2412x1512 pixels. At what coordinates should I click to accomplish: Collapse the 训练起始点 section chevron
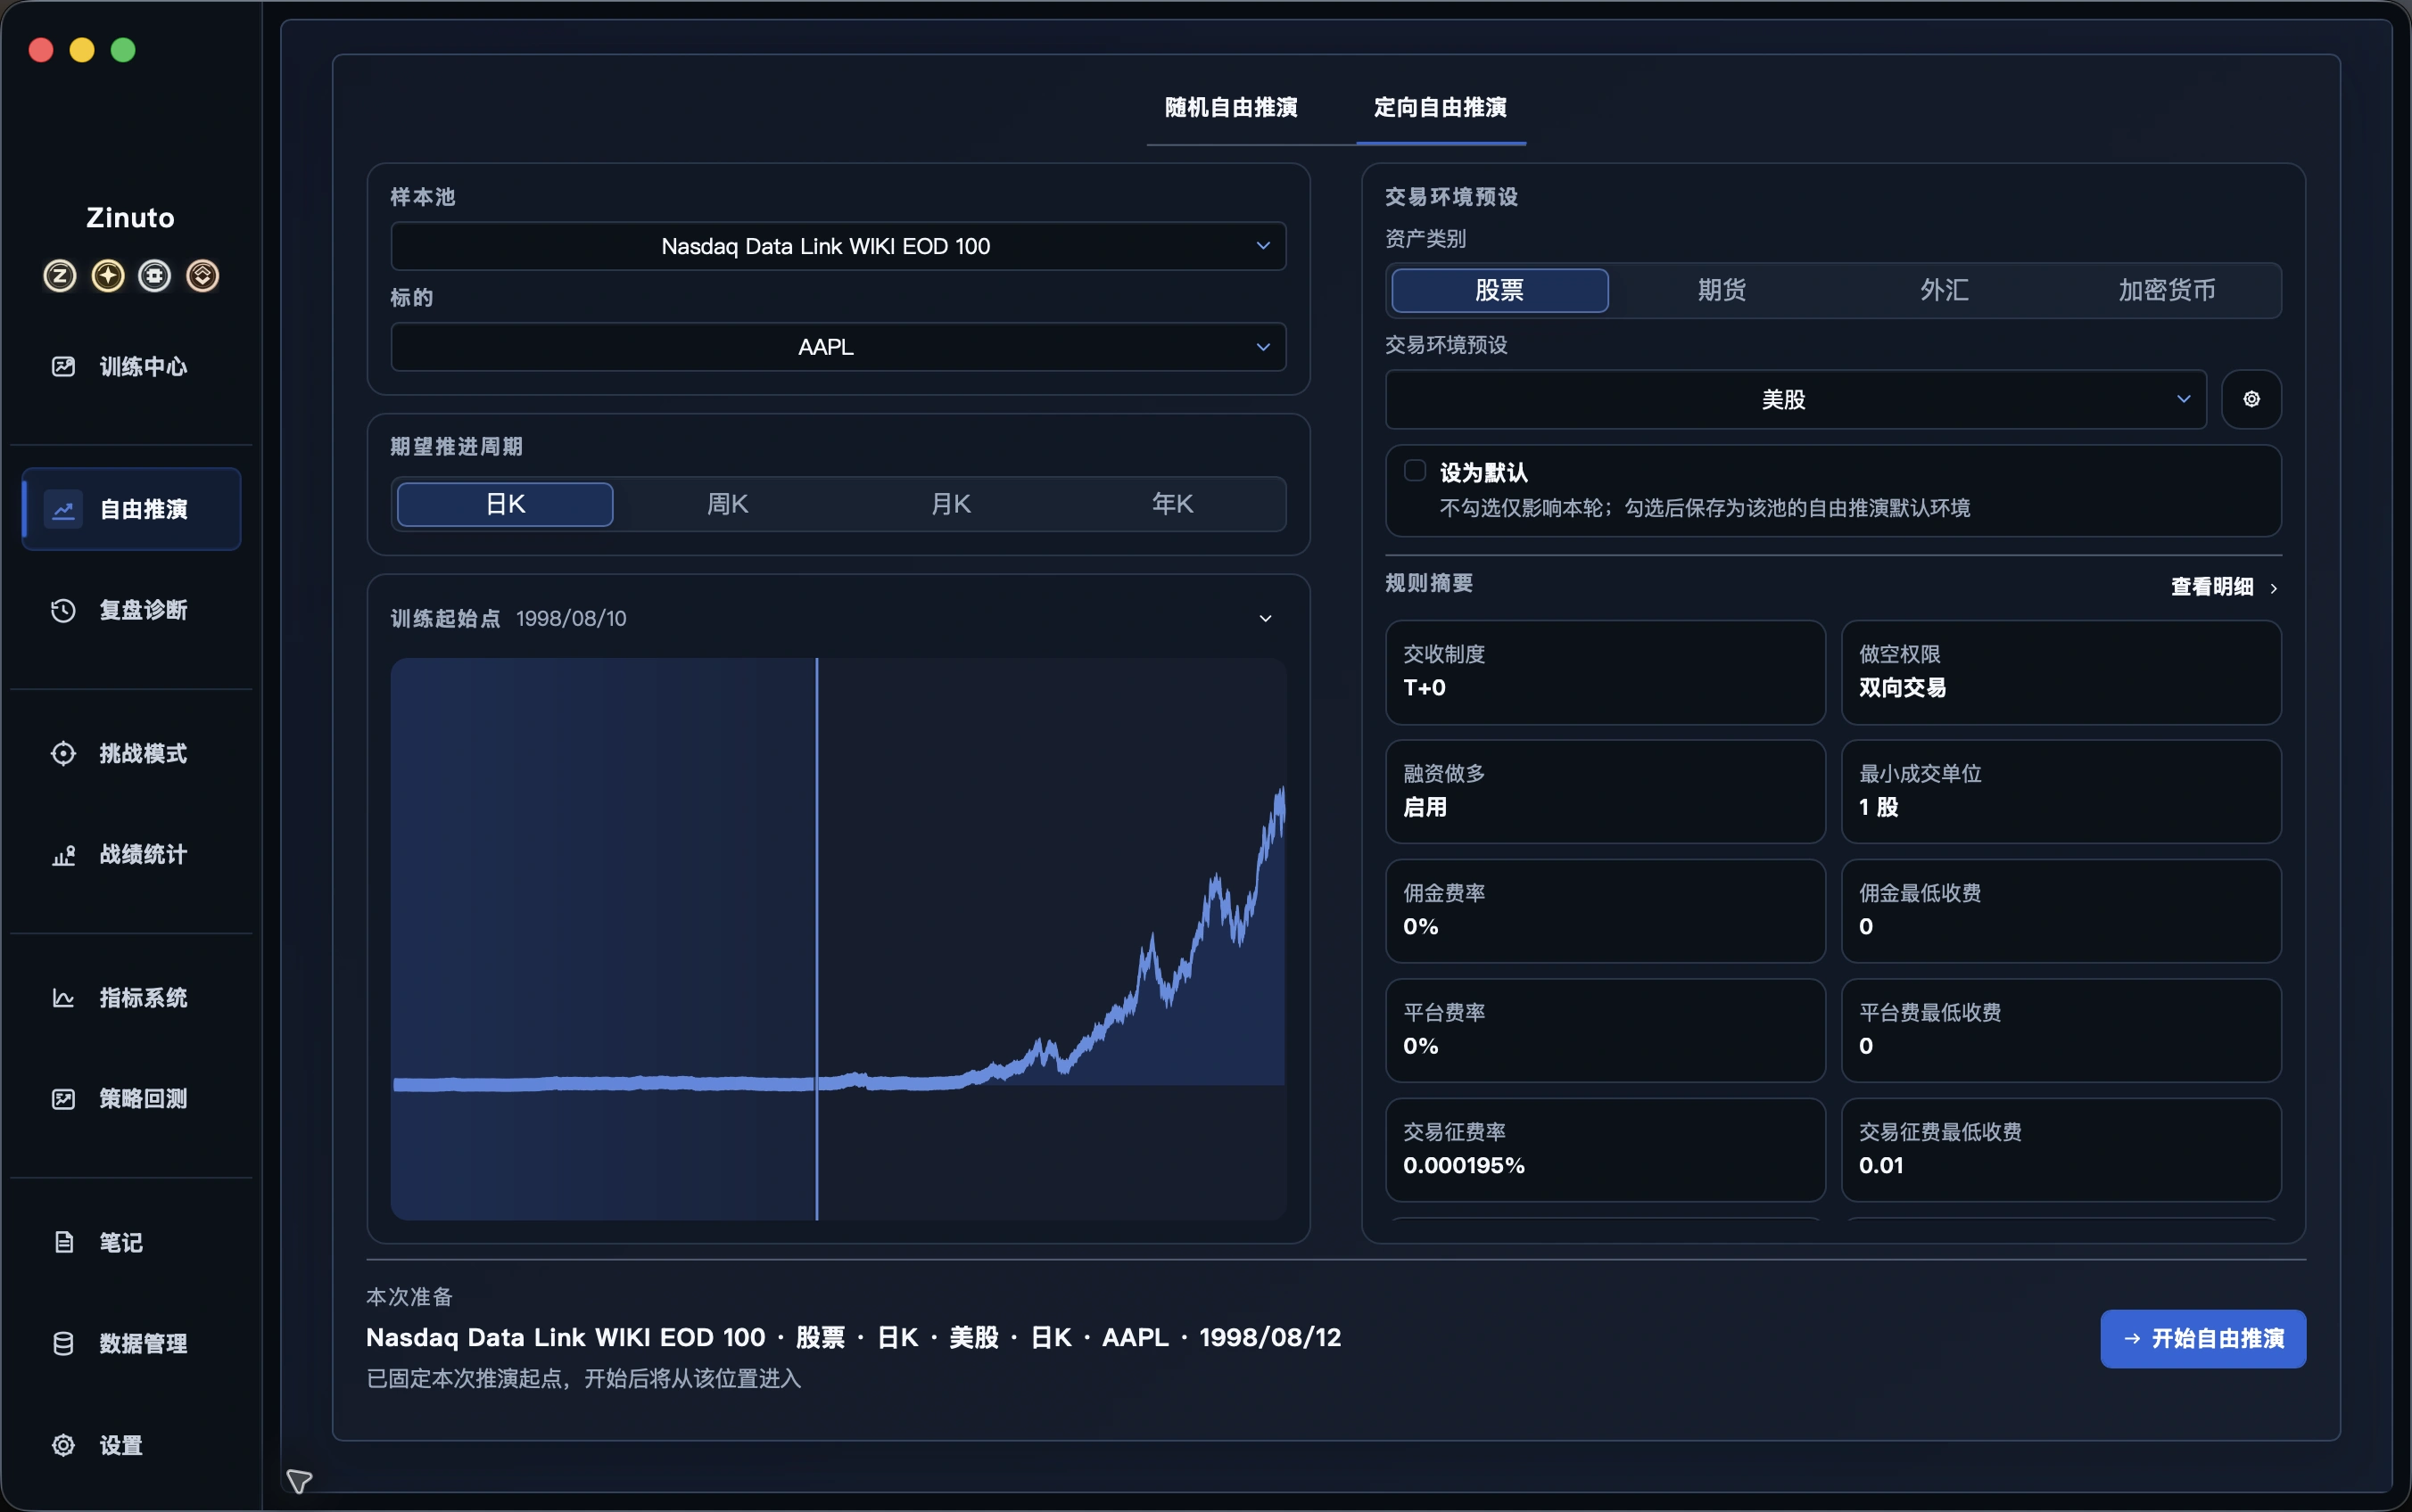point(1266,618)
